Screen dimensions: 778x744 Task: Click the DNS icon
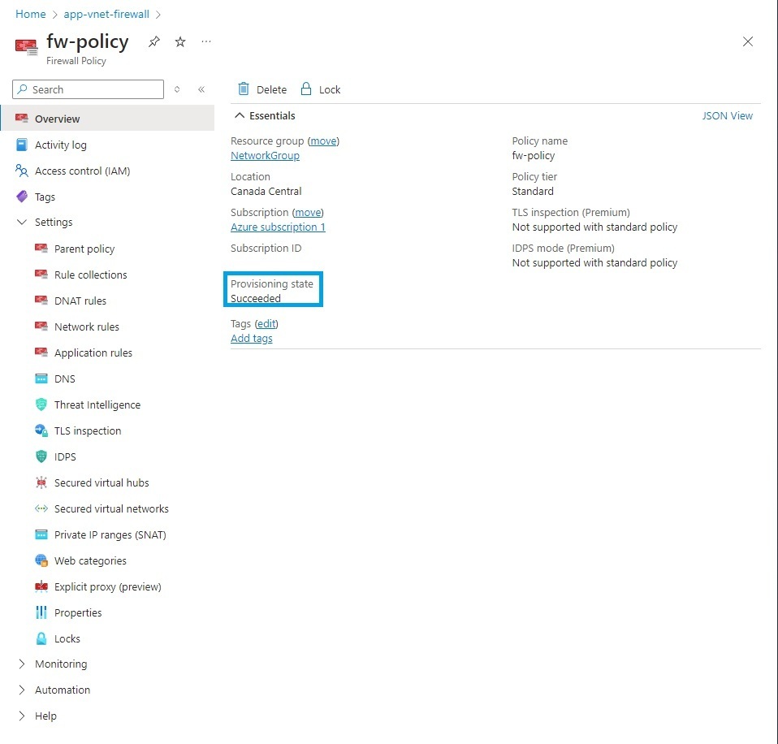coord(41,378)
